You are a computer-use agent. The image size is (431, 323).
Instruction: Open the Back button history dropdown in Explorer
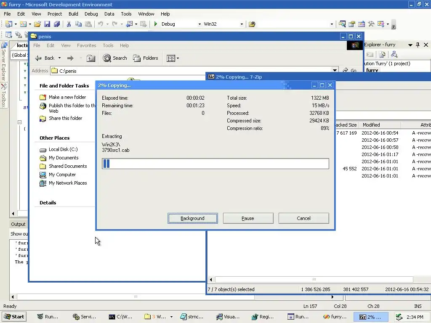click(x=59, y=58)
